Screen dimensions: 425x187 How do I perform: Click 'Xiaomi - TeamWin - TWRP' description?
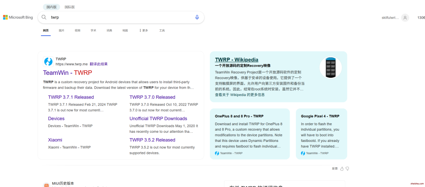(69, 147)
